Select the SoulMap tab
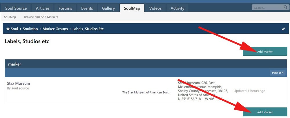 (132, 8)
